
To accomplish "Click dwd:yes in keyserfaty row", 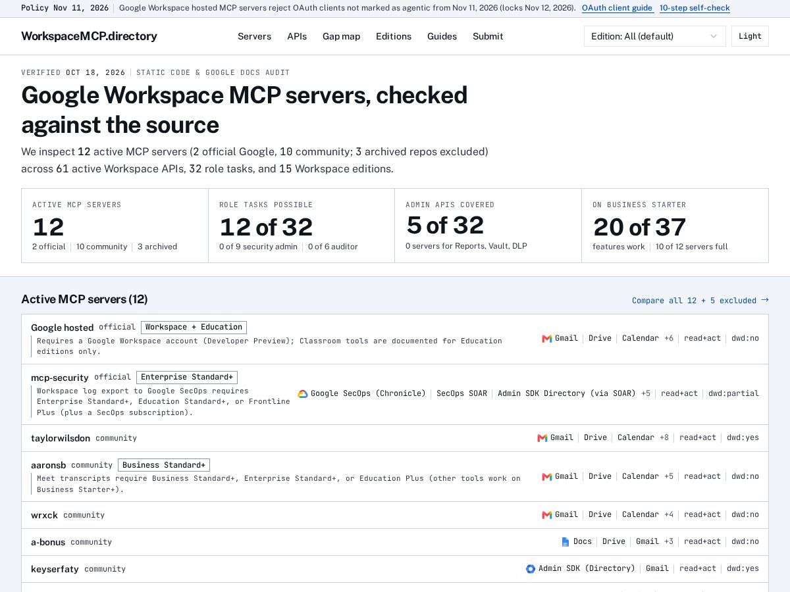I will point(743,568).
